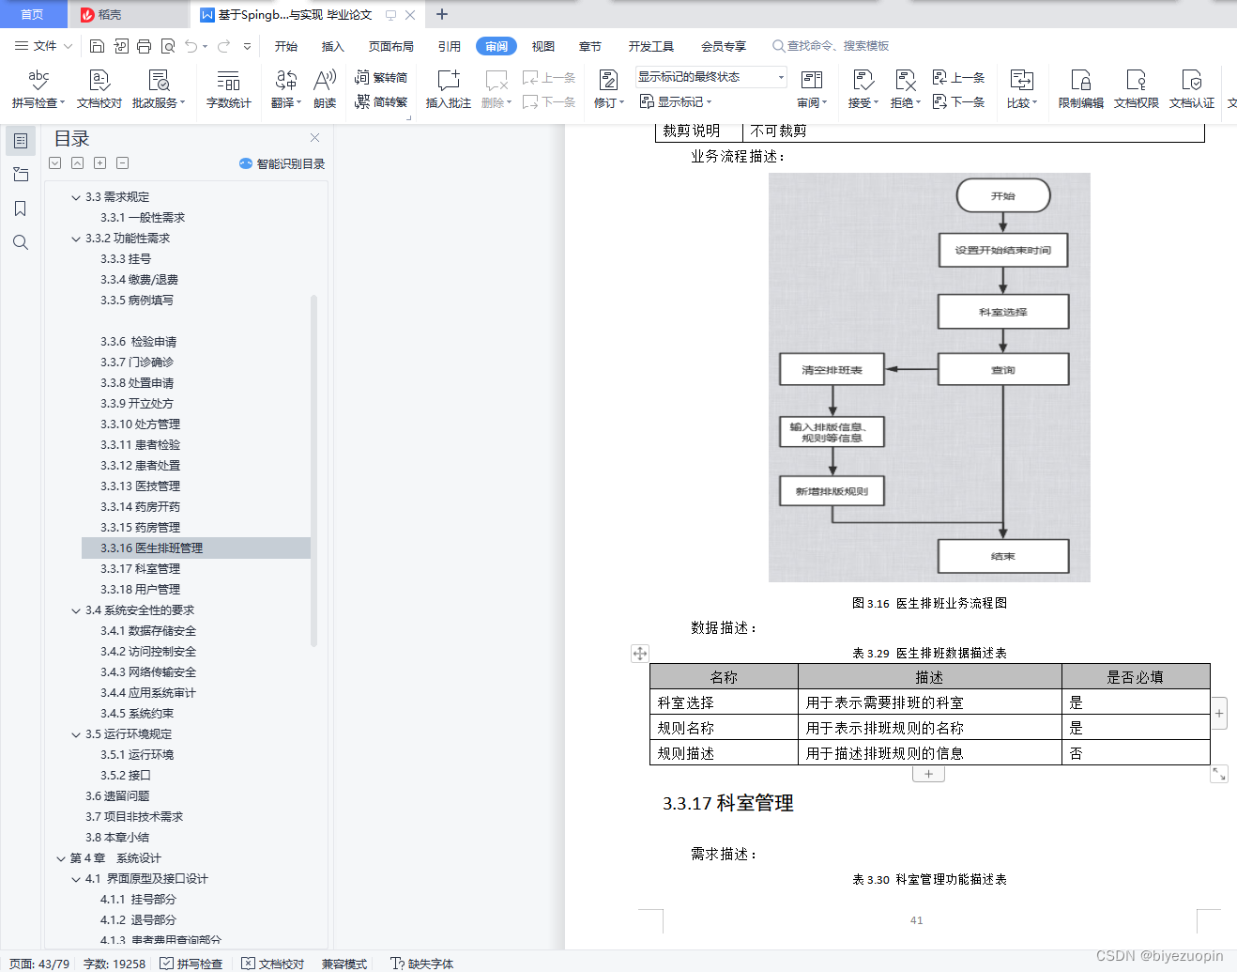Add a table column with right plus button
1237x972 pixels.
click(1219, 713)
